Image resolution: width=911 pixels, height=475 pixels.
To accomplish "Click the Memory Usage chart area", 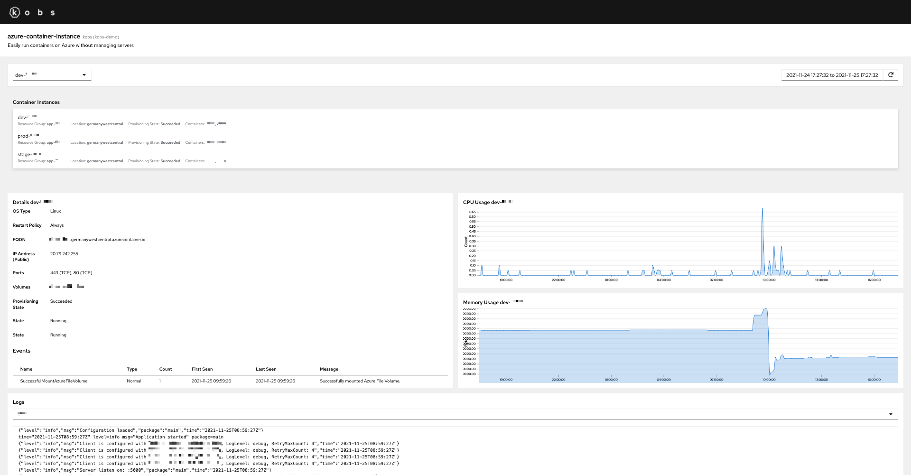I will [688, 345].
